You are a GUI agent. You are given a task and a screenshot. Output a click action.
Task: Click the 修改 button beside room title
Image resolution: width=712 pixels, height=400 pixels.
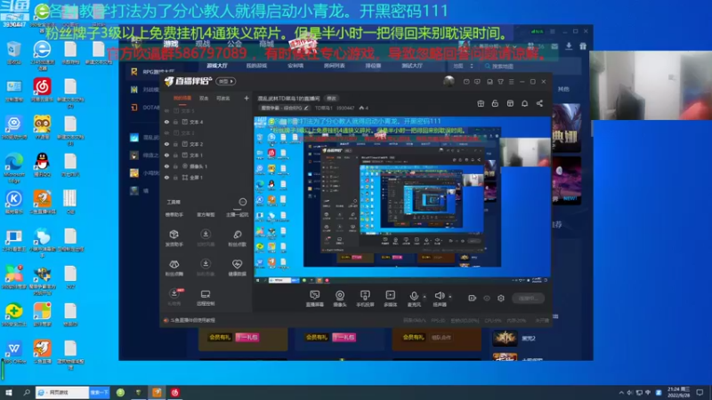331,99
